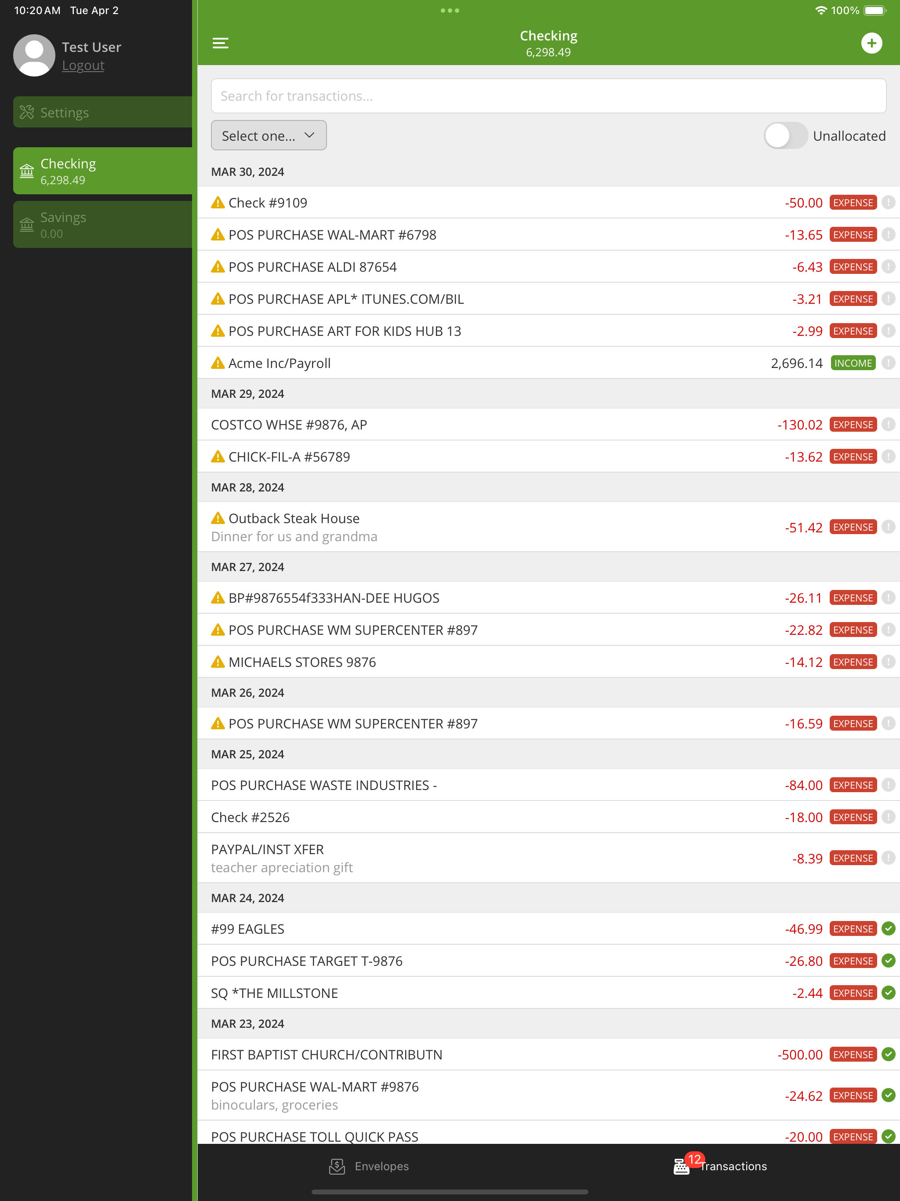Click the Logout link
This screenshot has height=1201, width=900.
(83, 65)
